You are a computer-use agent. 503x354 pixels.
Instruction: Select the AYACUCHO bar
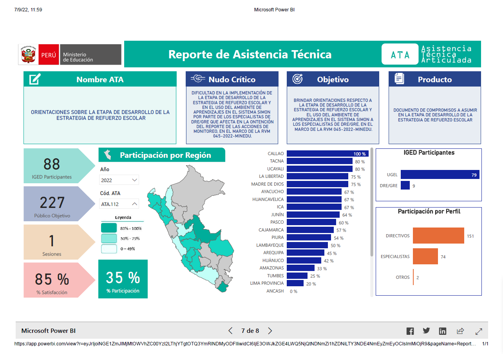pos(314,191)
